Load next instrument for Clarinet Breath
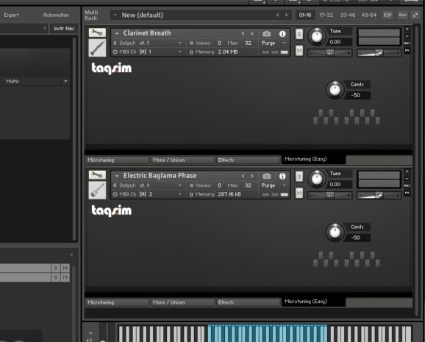 pyautogui.click(x=252, y=34)
